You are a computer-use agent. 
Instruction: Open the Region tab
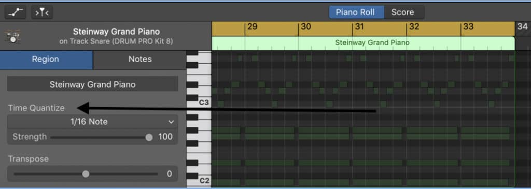46,60
